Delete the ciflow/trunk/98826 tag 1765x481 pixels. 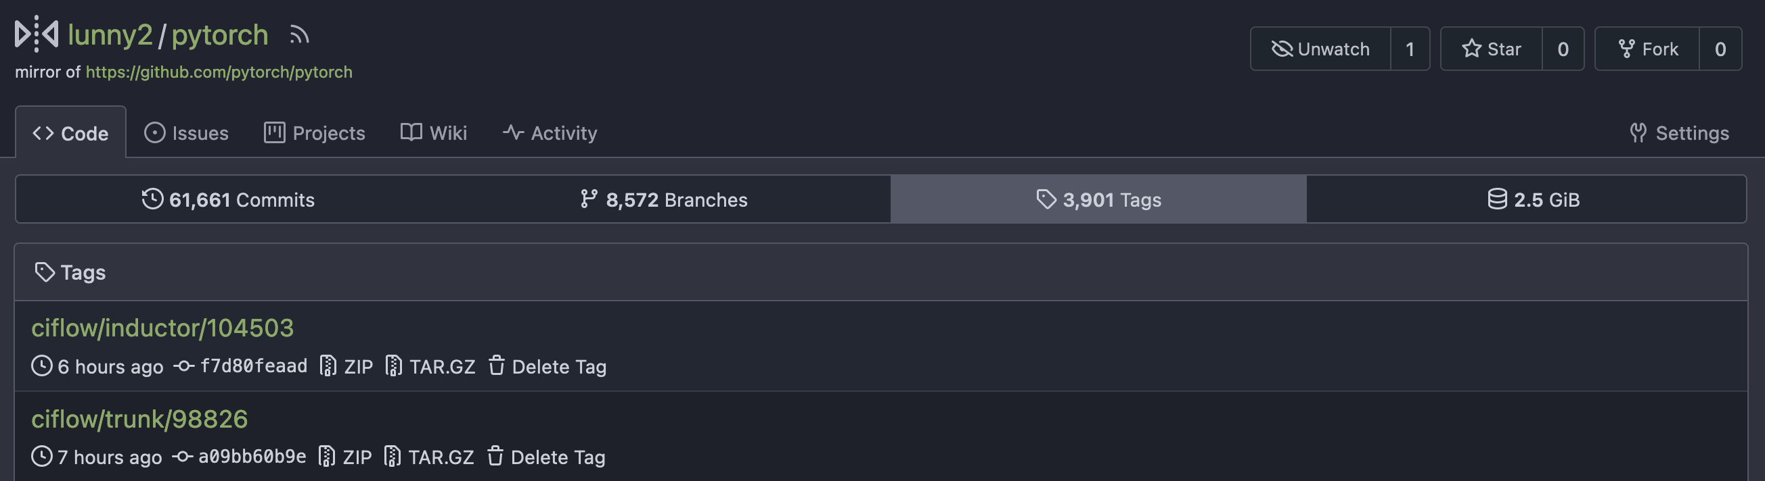545,457
